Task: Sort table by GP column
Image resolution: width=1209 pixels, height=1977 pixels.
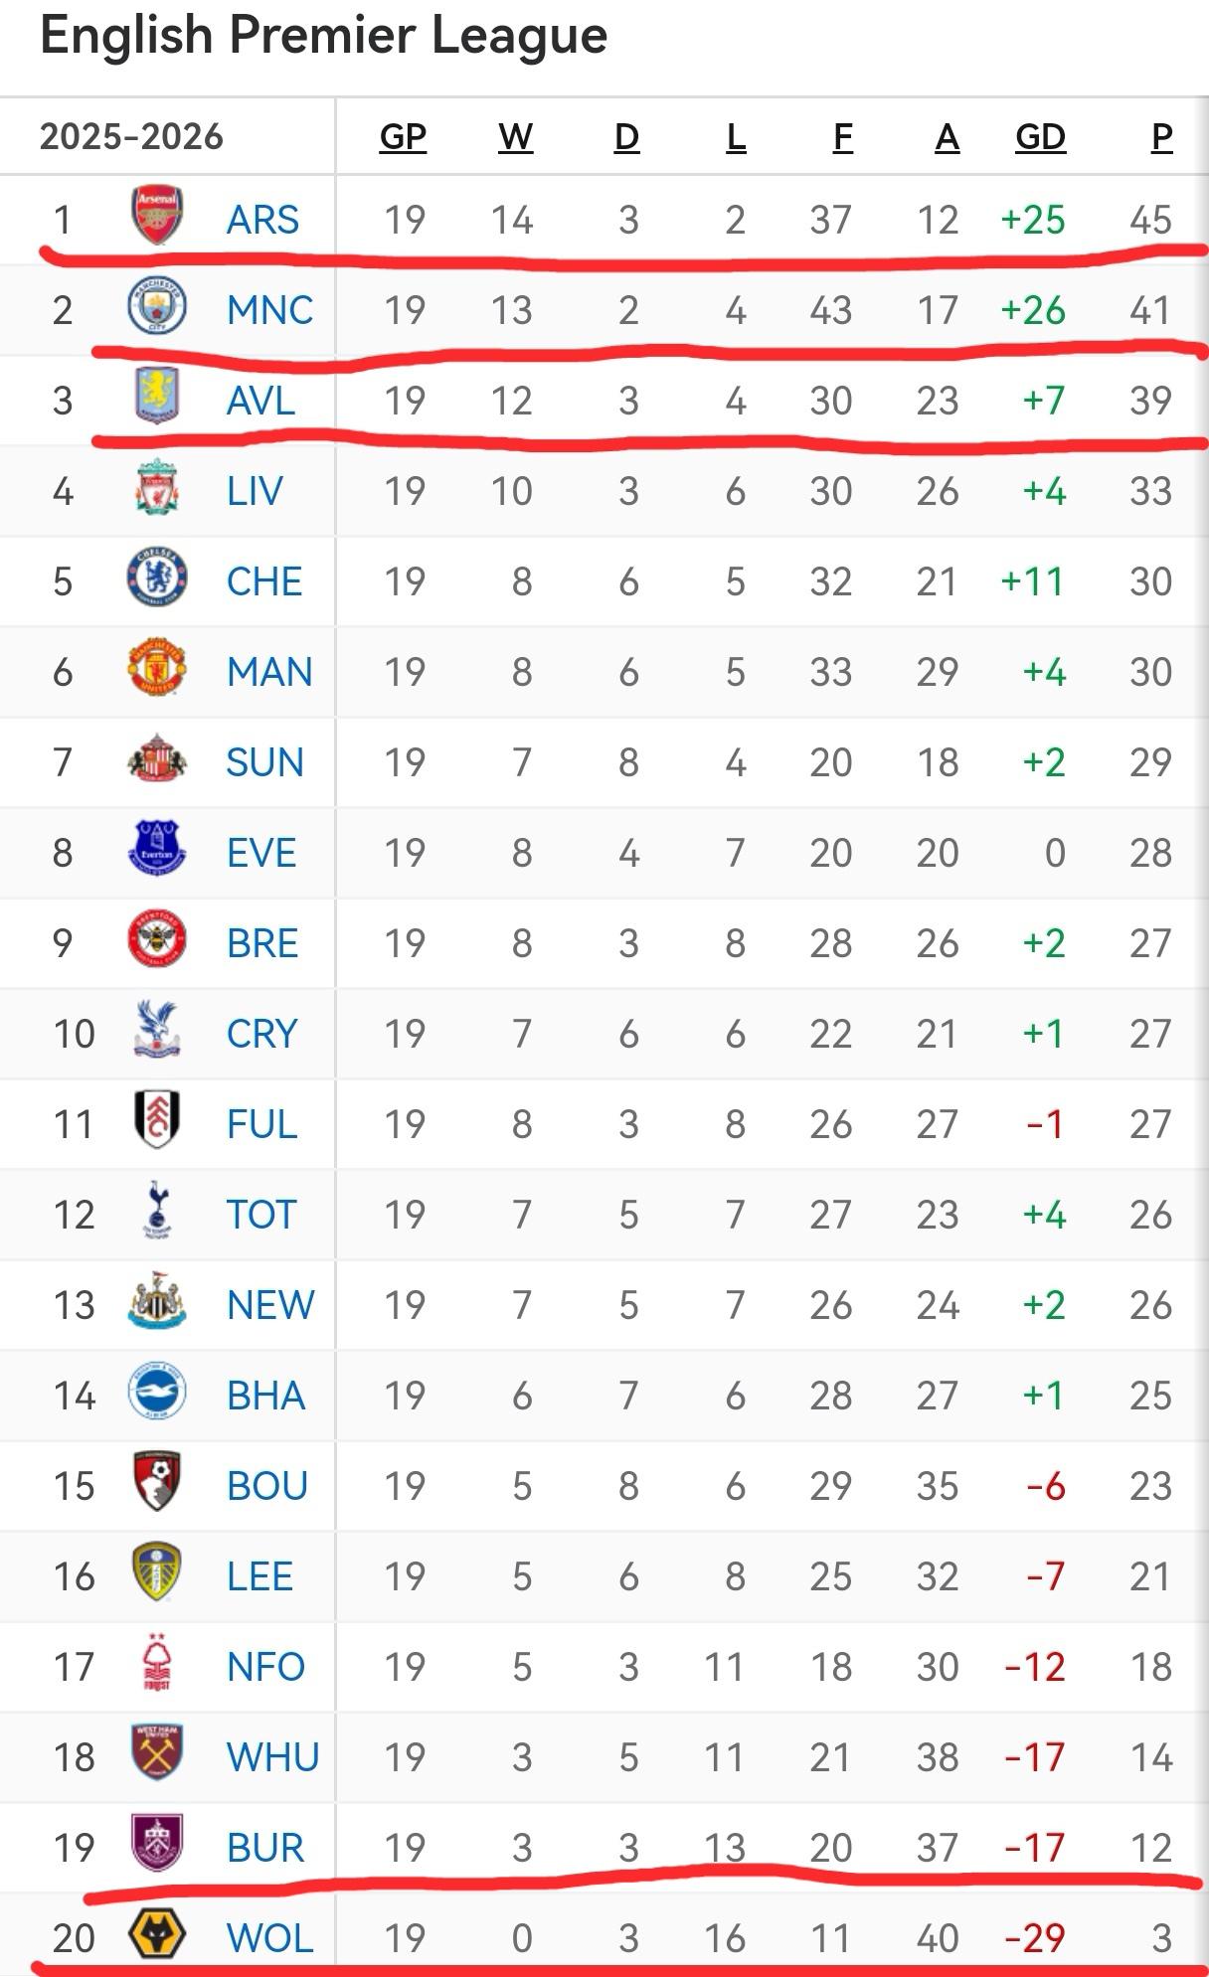Action: point(403,137)
